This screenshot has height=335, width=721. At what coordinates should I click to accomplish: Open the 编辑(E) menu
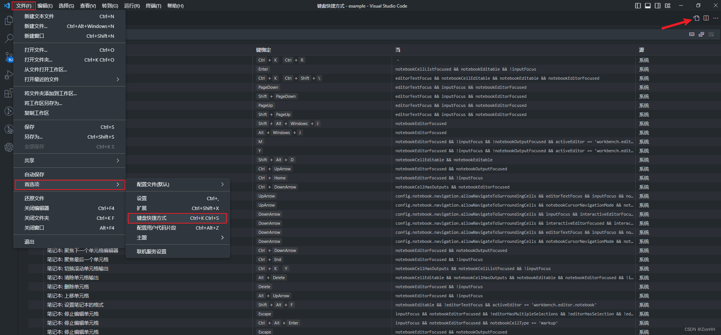(x=45, y=6)
